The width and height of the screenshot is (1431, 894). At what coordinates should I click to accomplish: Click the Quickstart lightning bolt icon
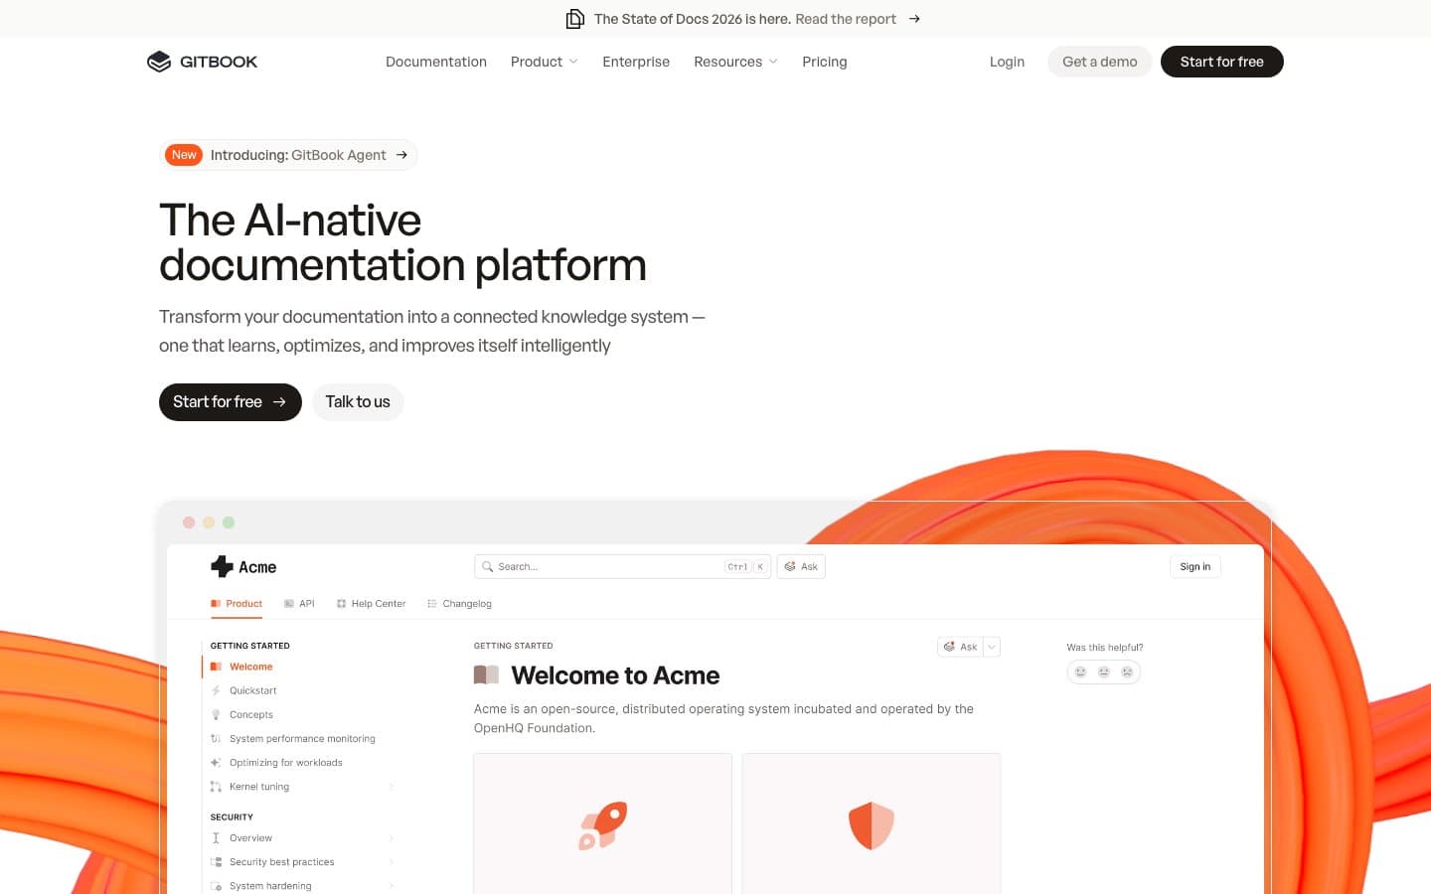pyautogui.click(x=217, y=690)
